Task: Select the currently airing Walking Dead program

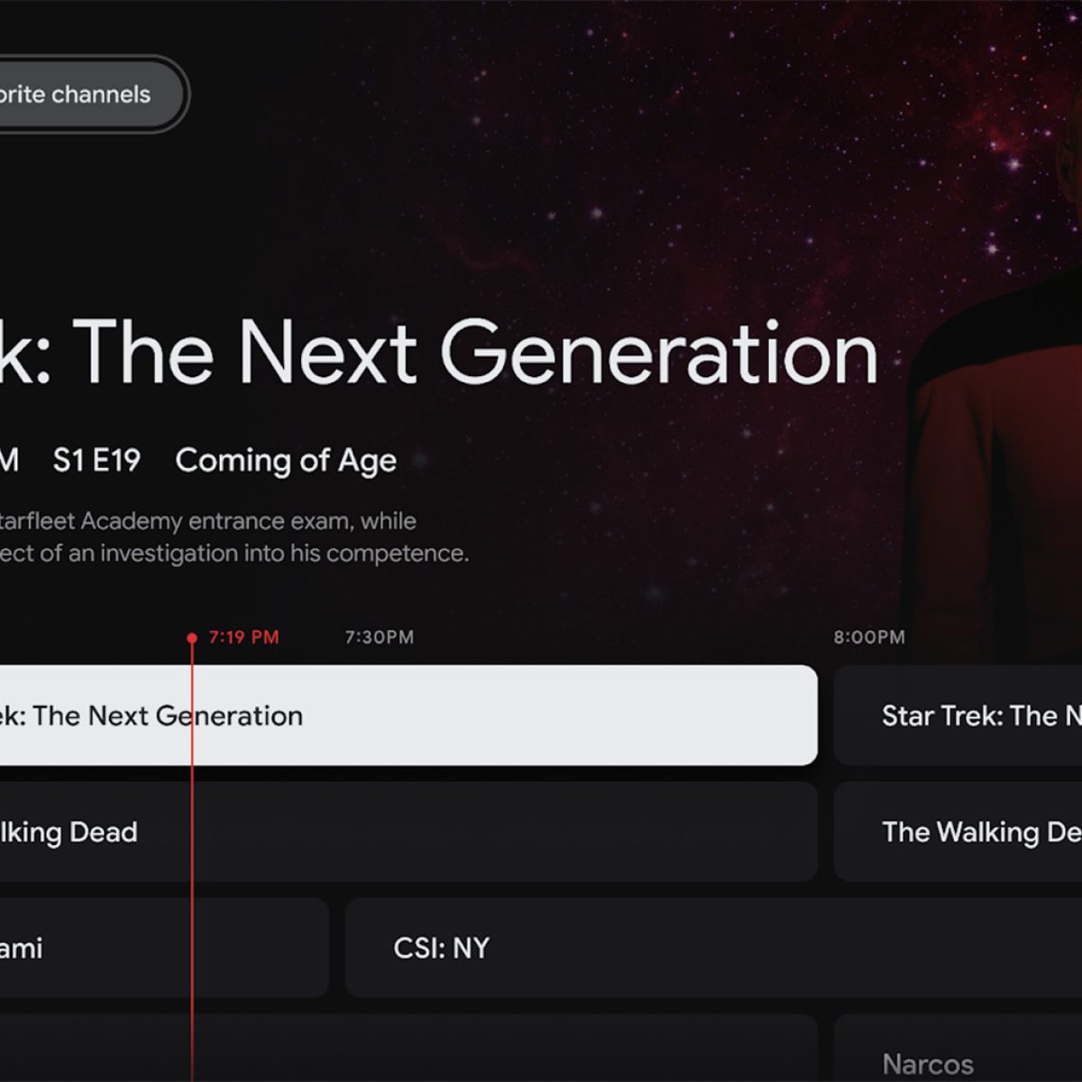Action: [x=406, y=831]
